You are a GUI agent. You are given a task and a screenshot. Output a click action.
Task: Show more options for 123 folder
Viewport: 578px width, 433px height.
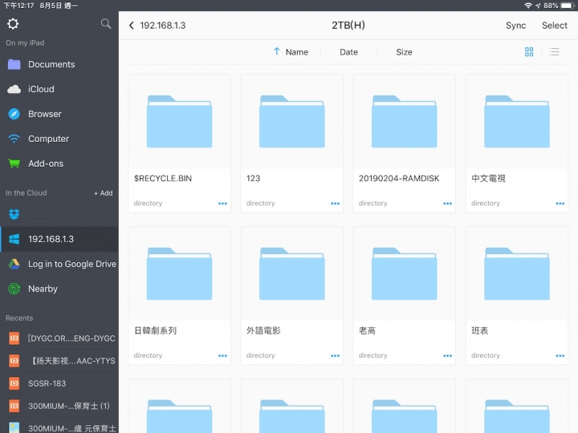[x=335, y=204]
